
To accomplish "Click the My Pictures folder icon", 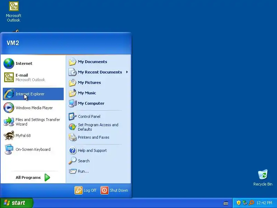I will coord(72,83).
